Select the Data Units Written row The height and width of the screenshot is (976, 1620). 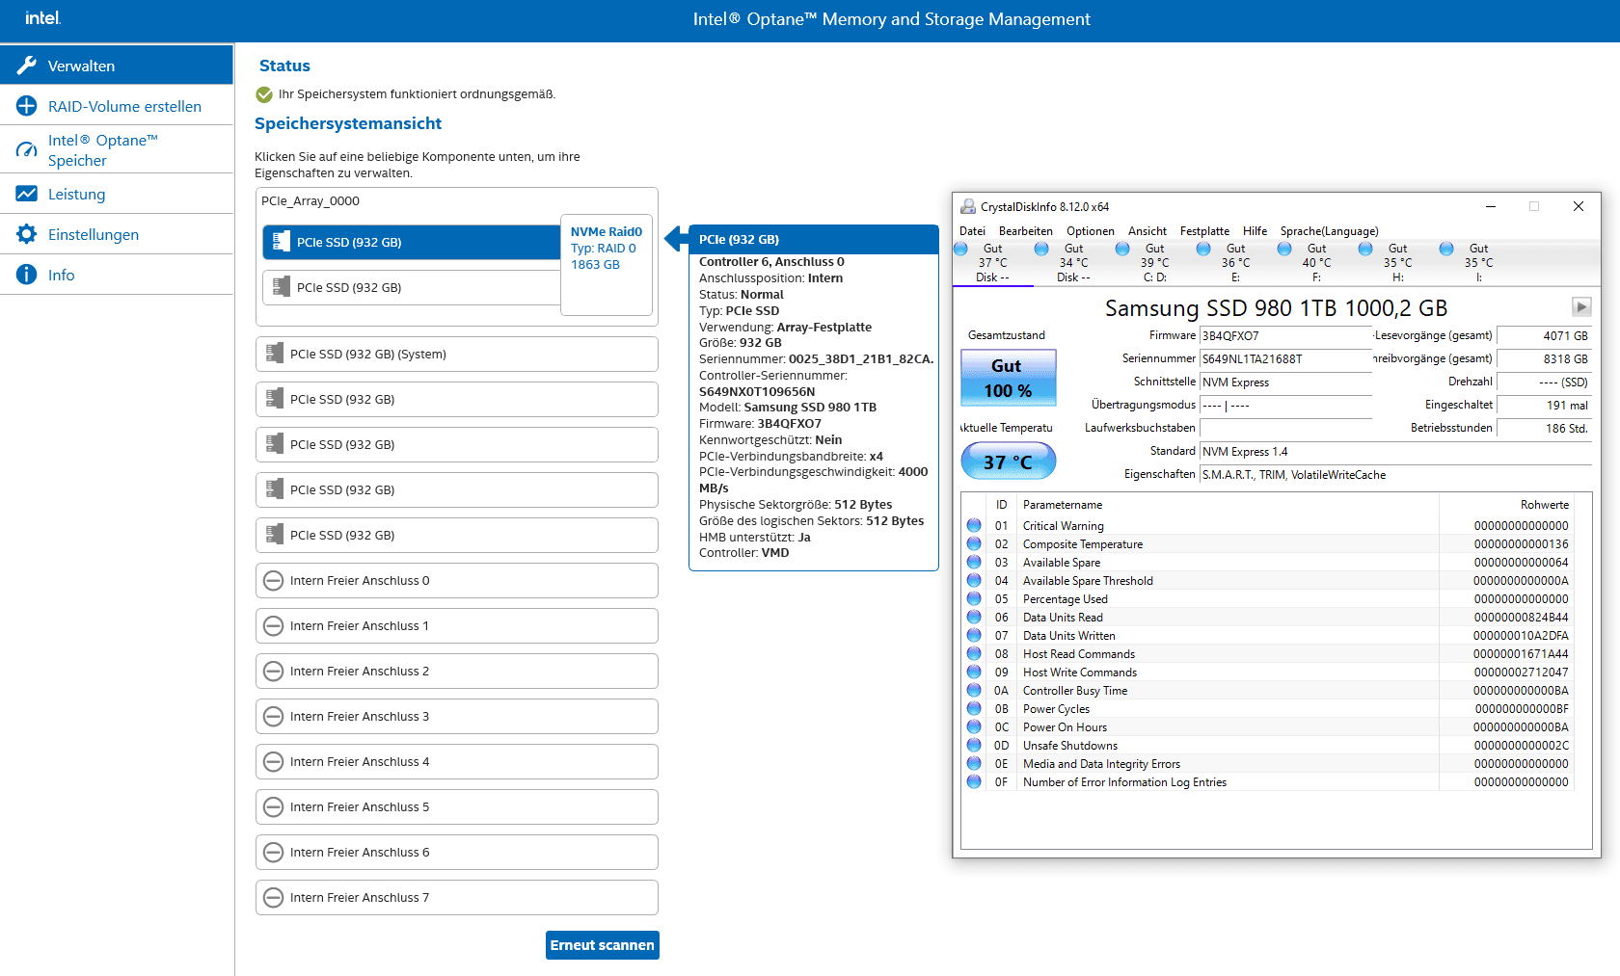click(1268, 636)
